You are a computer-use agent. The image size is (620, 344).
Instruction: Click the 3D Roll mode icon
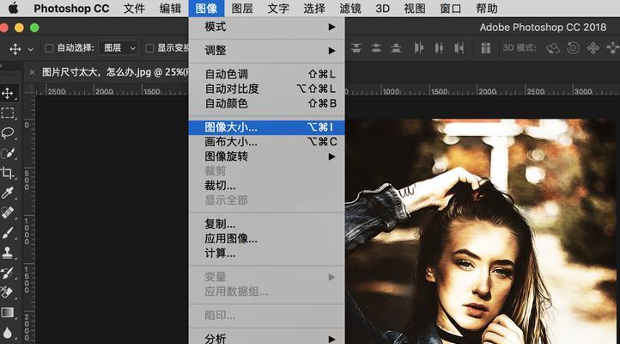573,48
